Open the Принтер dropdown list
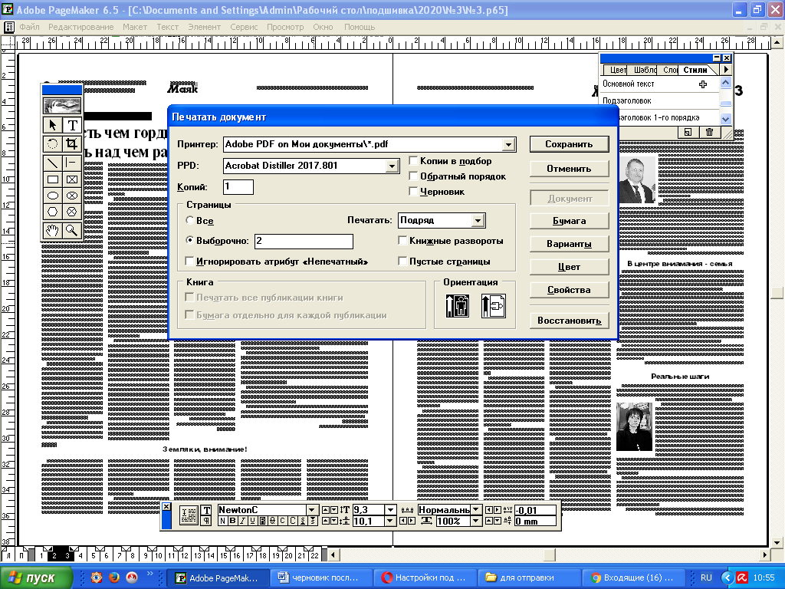Image resolution: width=785 pixels, height=589 pixels. pyautogui.click(x=508, y=145)
